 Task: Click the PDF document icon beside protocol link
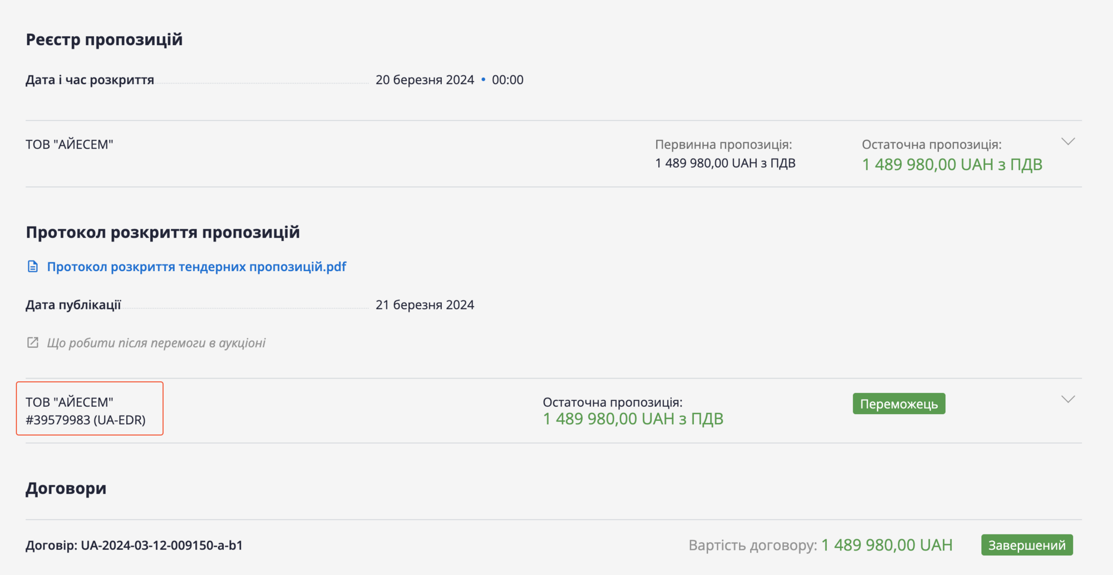tap(33, 267)
